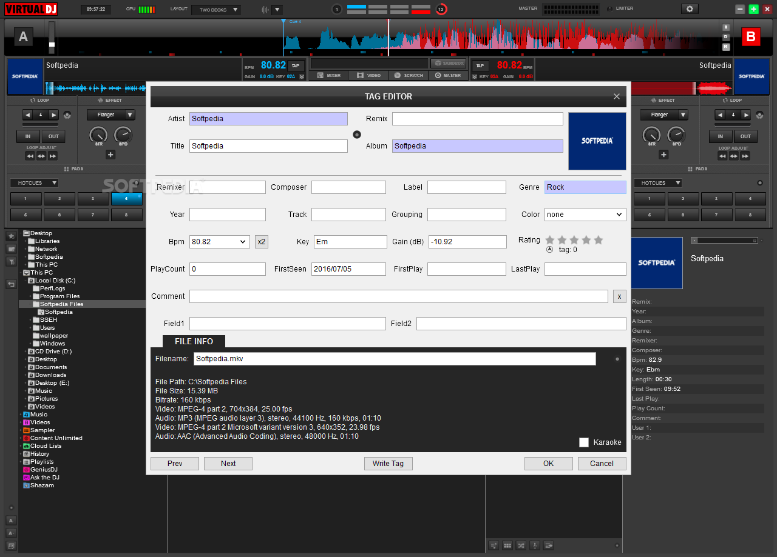Click into the Filename input field

tap(394, 359)
